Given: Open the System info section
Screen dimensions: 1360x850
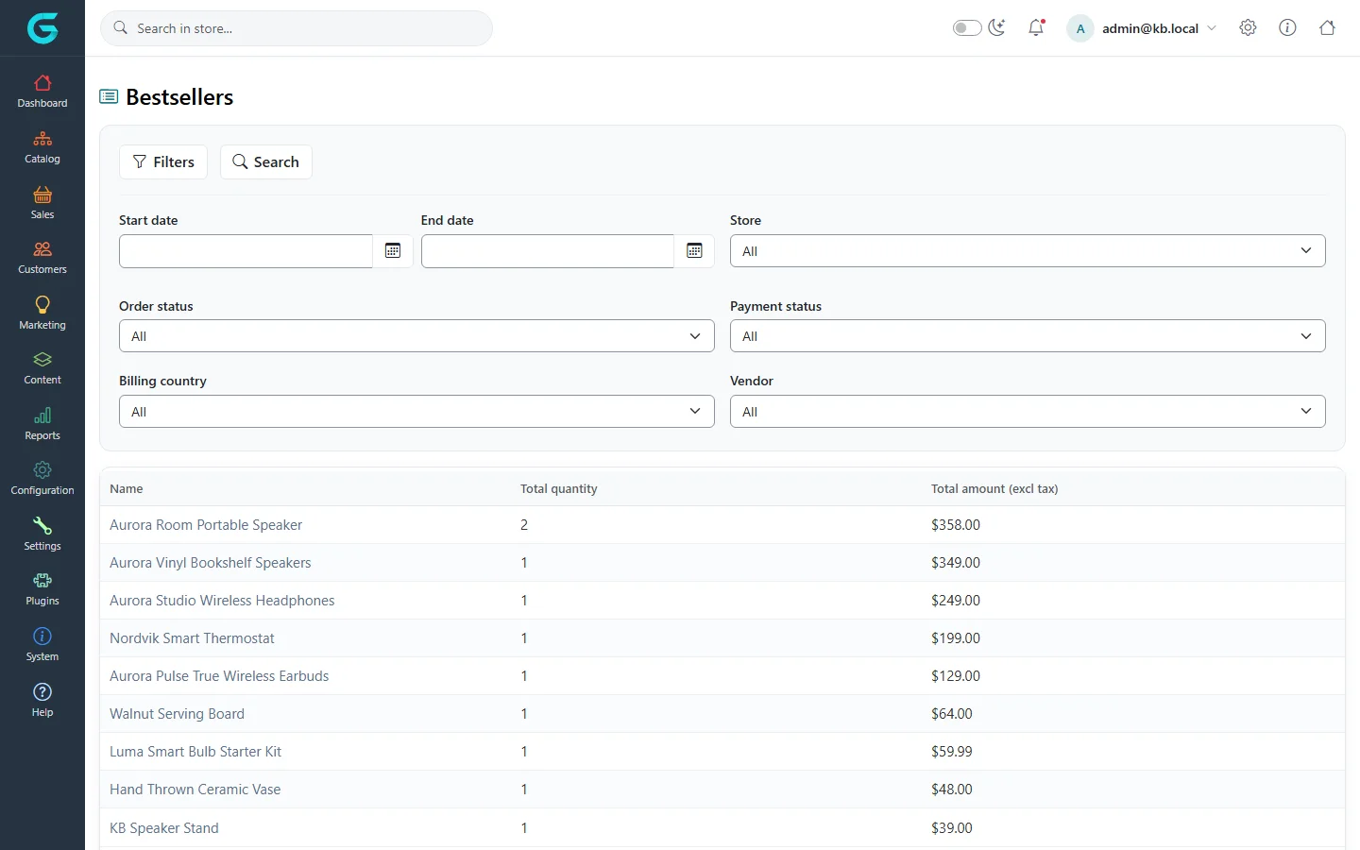Looking at the screenshot, I should pos(42,644).
